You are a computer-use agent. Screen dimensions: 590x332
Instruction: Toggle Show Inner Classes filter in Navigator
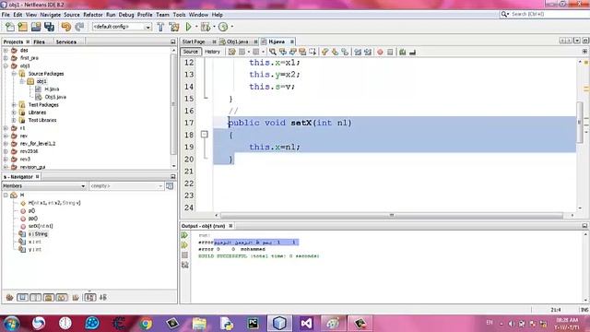(x=62, y=297)
